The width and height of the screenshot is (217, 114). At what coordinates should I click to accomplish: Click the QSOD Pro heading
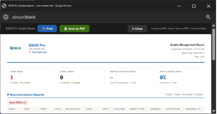(37, 45)
